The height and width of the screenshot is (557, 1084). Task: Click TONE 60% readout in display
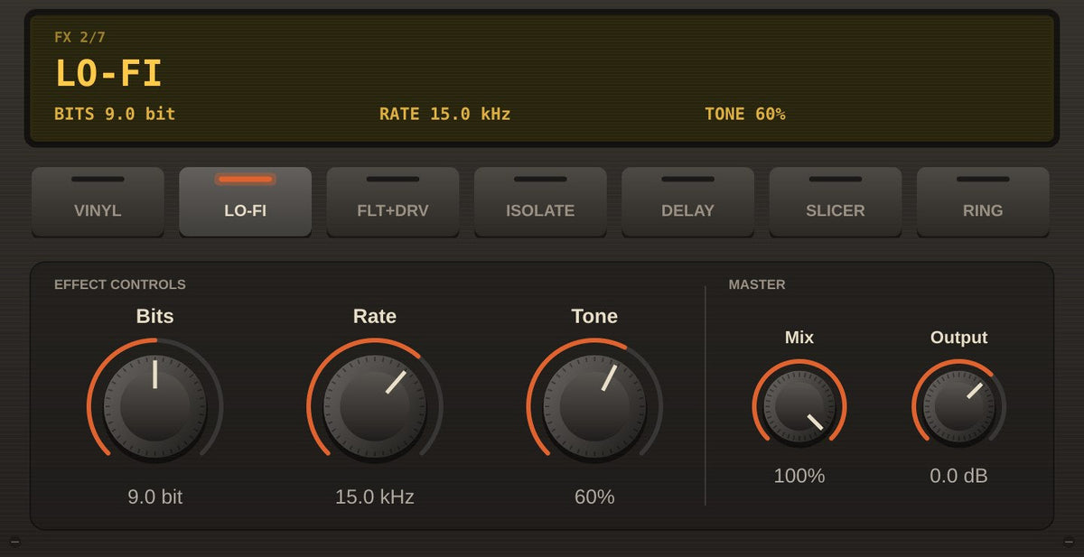point(745,114)
